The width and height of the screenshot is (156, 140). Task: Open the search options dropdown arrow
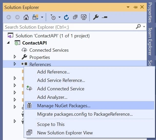[144, 27]
